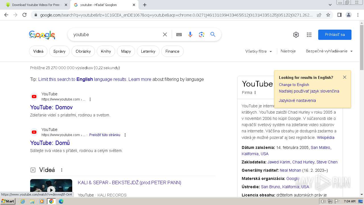This screenshot has width=364, height=205.
Task: Filter results by Mapy
Action: click(x=126, y=51)
